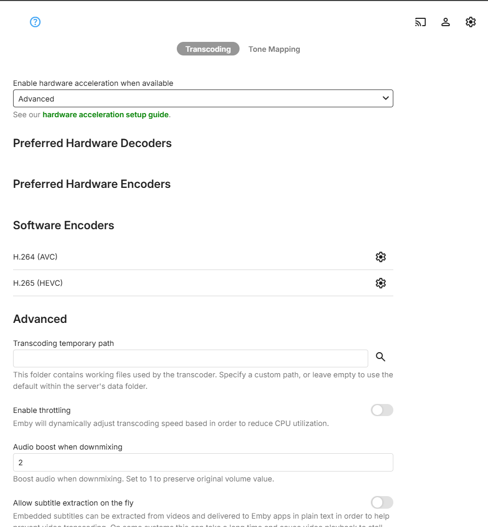Click the Transcoding temporary path field
Image resolution: width=488 pixels, height=527 pixels.
pos(190,358)
